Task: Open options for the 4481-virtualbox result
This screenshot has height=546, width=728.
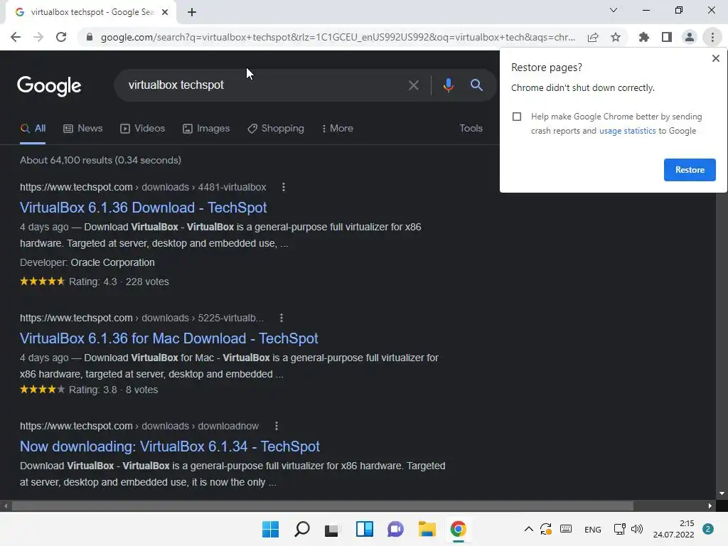Action: pos(283,187)
